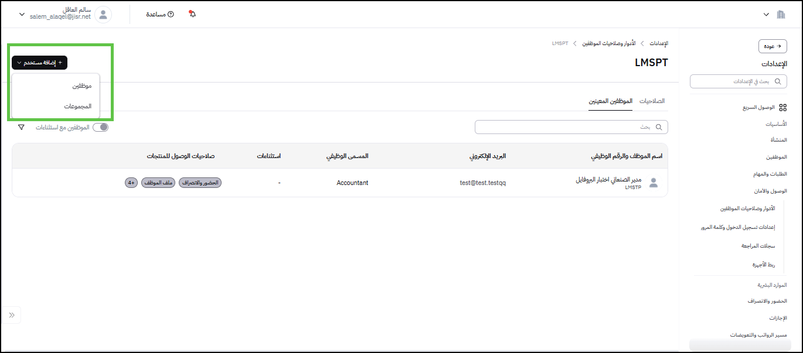Switch to the الصلاحيات tab

click(x=652, y=101)
